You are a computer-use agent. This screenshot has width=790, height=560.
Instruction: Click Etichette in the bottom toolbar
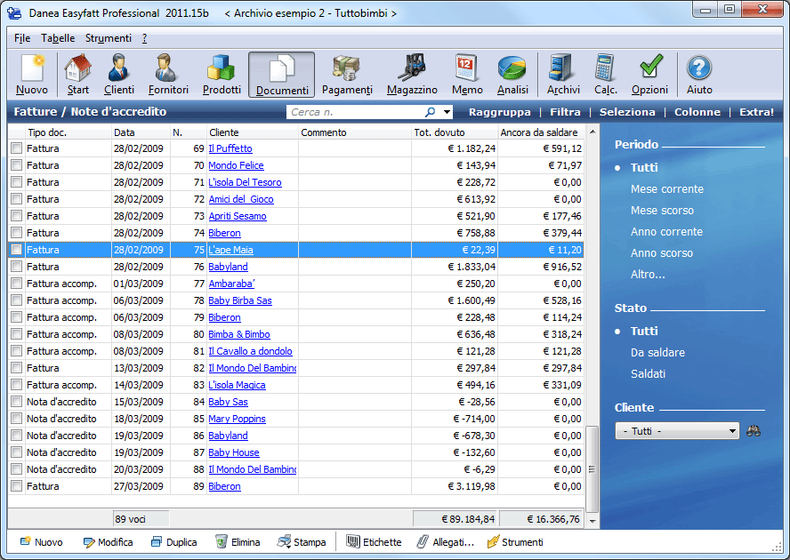click(x=374, y=542)
